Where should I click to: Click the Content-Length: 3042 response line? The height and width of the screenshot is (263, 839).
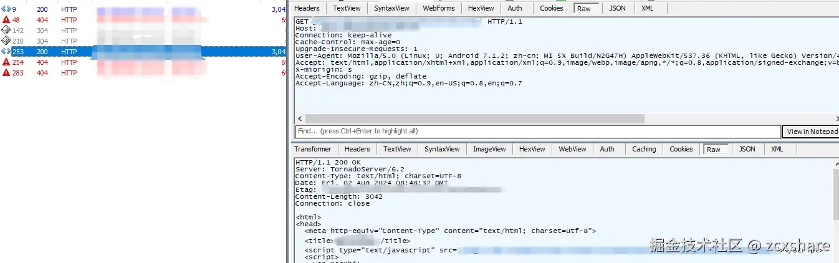pos(338,197)
